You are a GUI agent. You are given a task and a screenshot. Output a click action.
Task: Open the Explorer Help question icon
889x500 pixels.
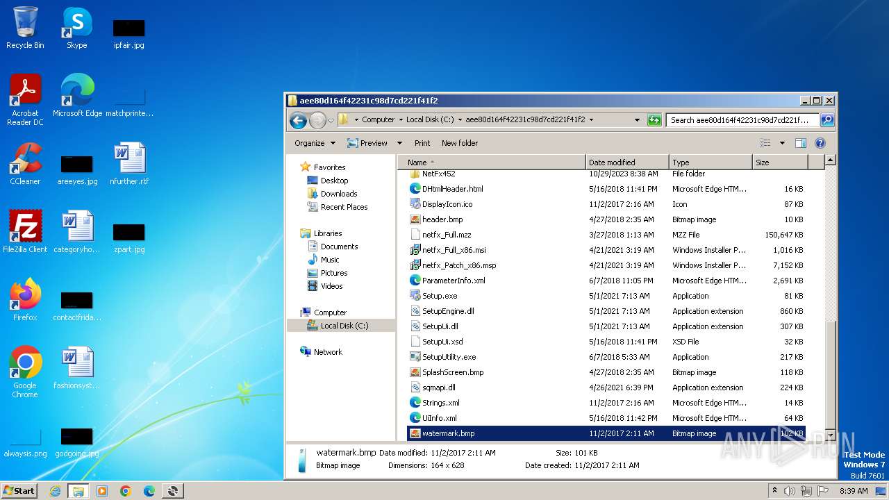820,143
